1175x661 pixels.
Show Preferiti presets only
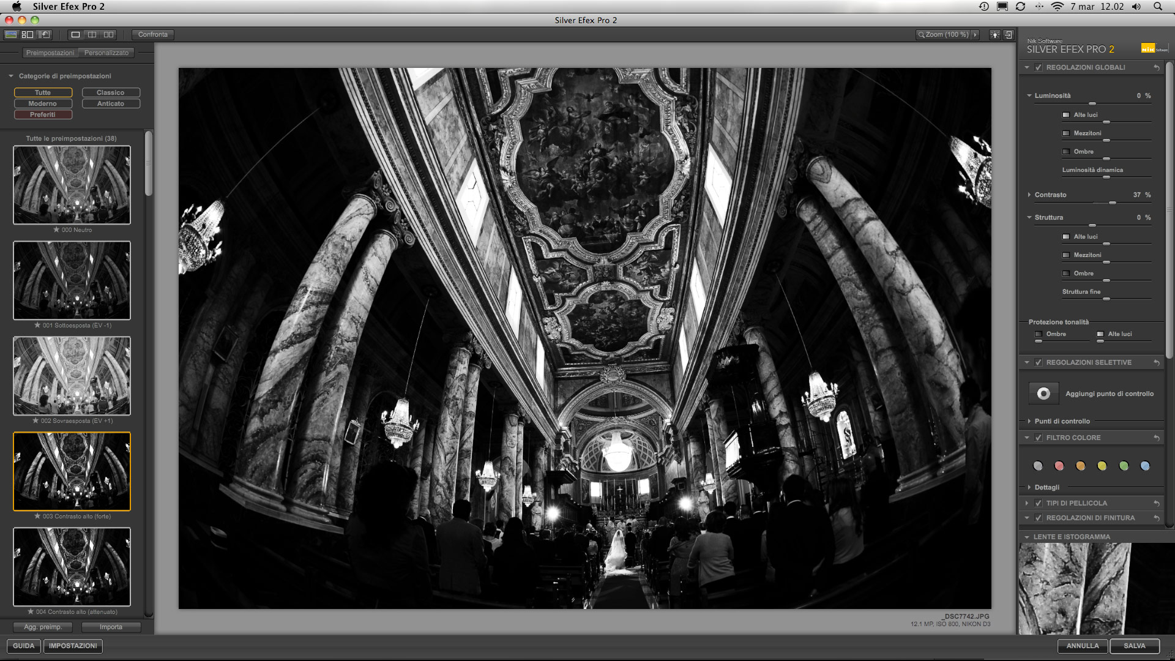[43, 115]
